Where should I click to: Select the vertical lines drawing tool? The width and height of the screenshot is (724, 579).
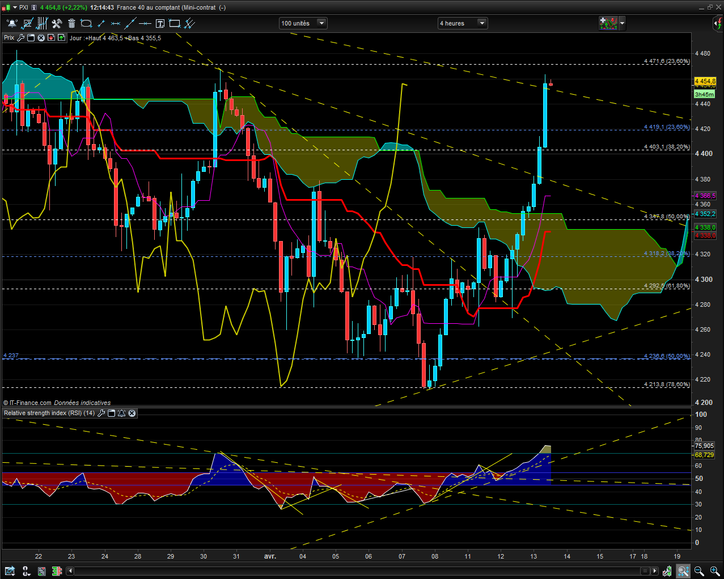[x=41, y=23]
